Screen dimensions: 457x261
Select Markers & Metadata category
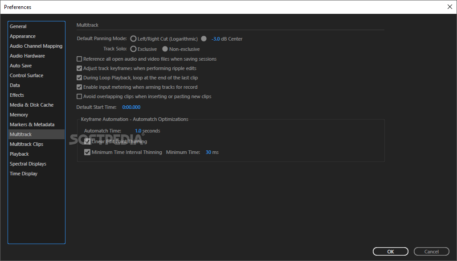[37, 124]
